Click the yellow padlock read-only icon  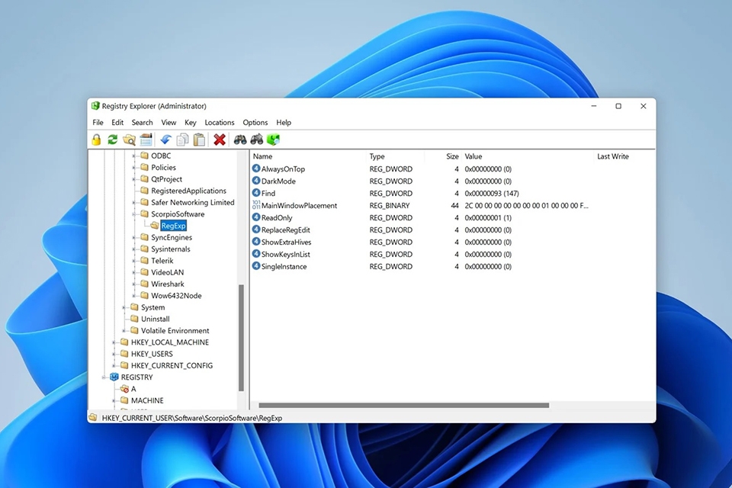[x=96, y=140]
